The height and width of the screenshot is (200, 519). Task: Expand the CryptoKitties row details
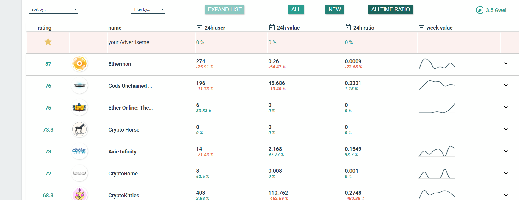506,195
